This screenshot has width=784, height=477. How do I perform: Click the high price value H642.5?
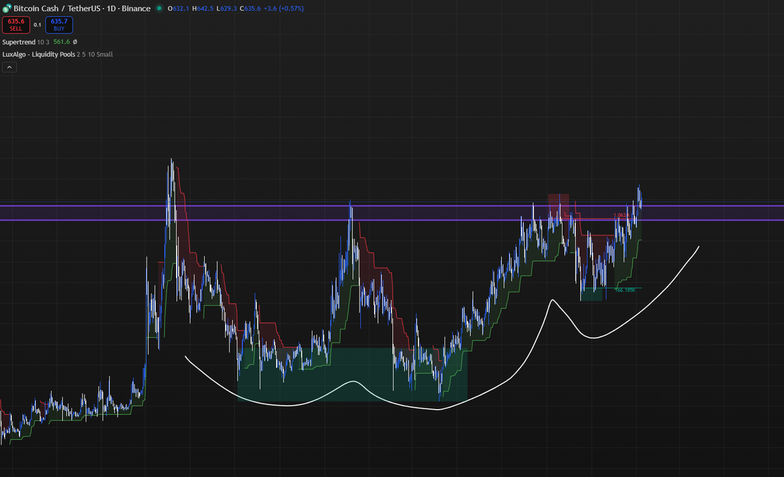pyautogui.click(x=203, y=8)
